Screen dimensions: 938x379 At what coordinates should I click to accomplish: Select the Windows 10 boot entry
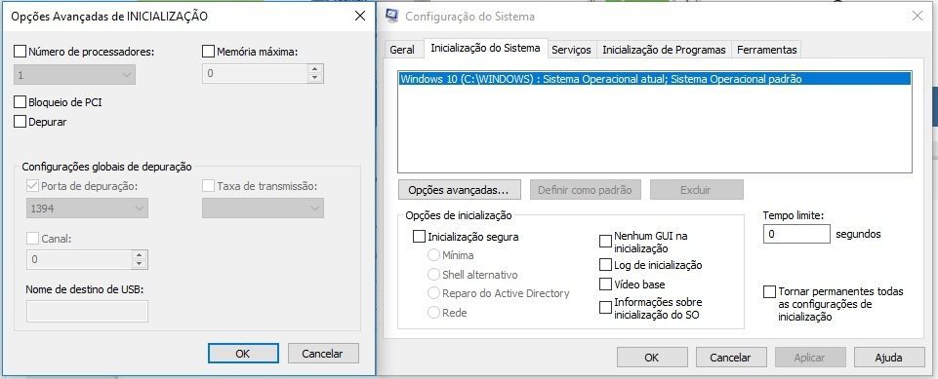click(655, 79)
